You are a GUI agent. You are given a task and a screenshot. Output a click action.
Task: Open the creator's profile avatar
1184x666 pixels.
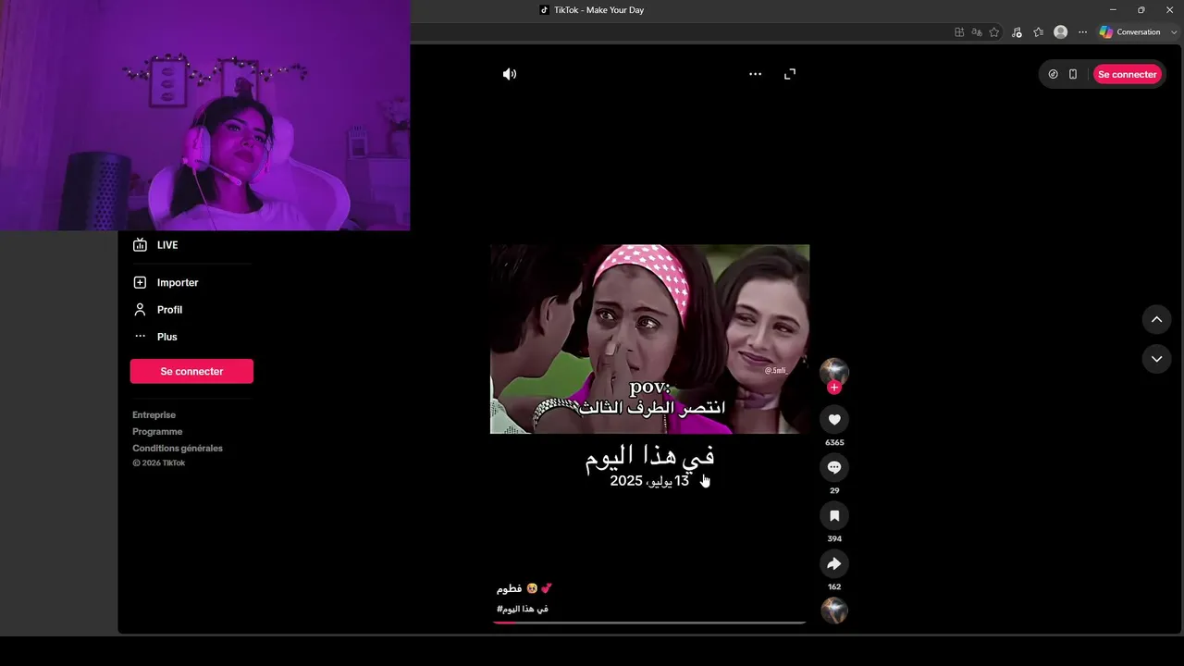[x=834, y=371]
